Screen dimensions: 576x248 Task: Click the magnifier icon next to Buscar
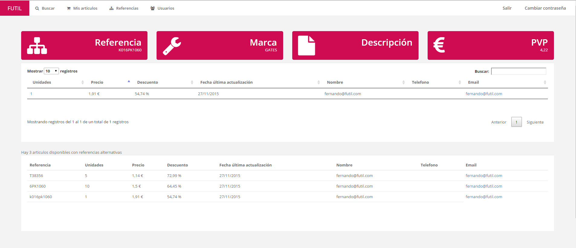(37, 8)
